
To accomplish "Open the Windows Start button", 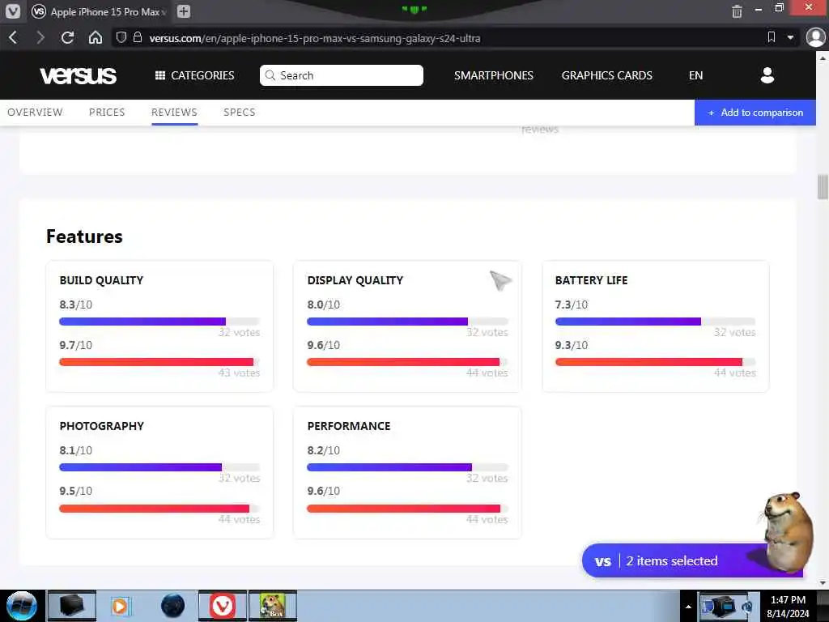I will coord(22,606).
